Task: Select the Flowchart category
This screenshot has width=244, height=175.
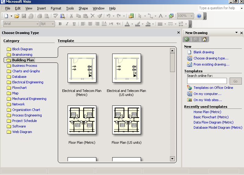Action: coord(19,88)
